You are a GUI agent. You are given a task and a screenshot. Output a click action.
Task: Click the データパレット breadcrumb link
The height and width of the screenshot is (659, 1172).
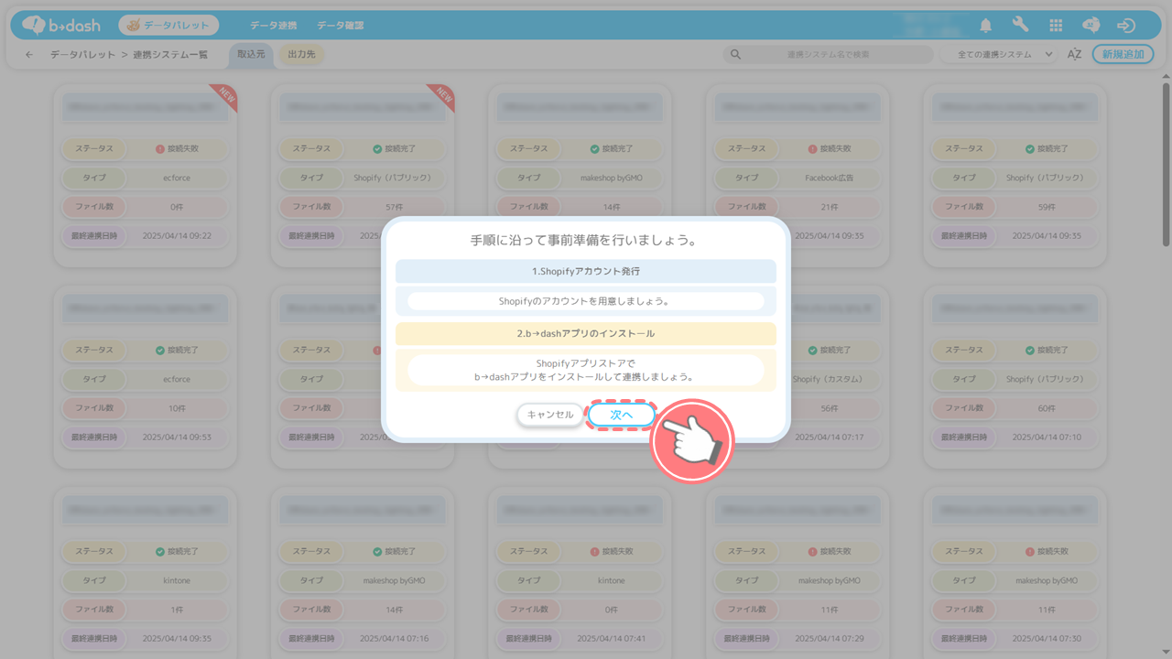pyautogui.click(x=83, y=55)
